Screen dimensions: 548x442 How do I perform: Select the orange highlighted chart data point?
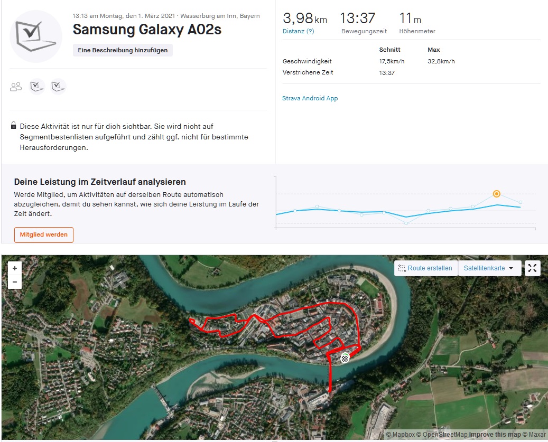pos(496,194)
